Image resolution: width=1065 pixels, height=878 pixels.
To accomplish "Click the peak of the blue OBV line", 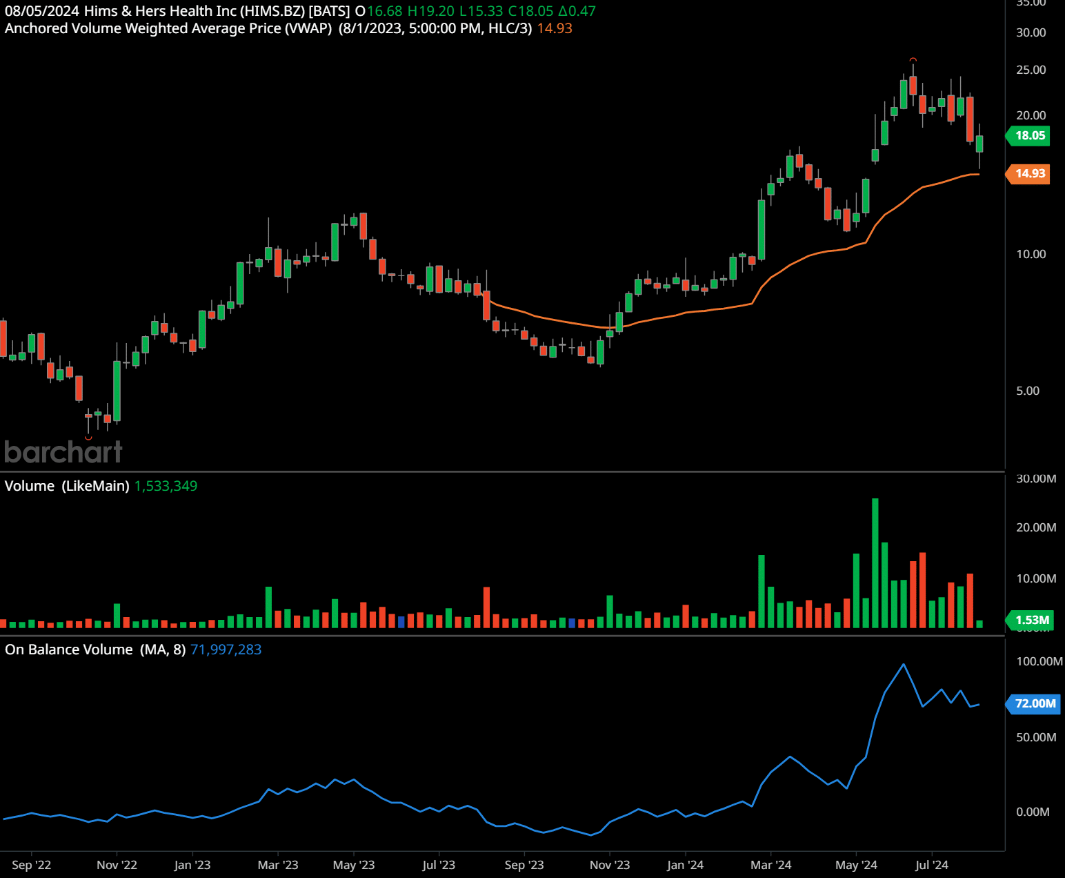I will click(904, 665).
